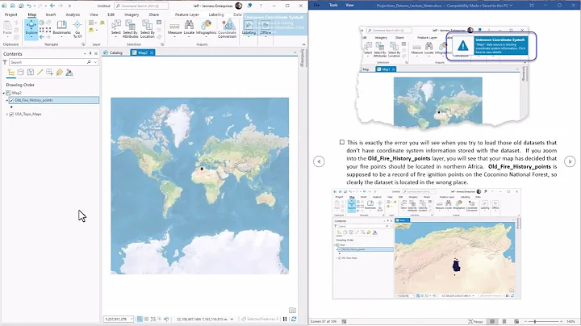Toggle visibility of Old_Fire_History_points layer
The width and height of the screenshot is (581, 326).
click(11, 100)
